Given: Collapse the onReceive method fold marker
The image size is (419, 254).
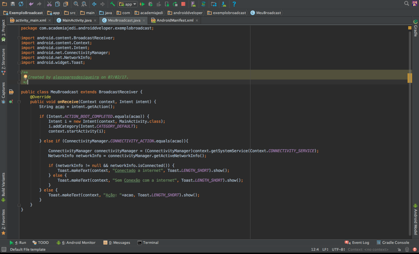Looking at the screenshot, I should coord(19,102).
